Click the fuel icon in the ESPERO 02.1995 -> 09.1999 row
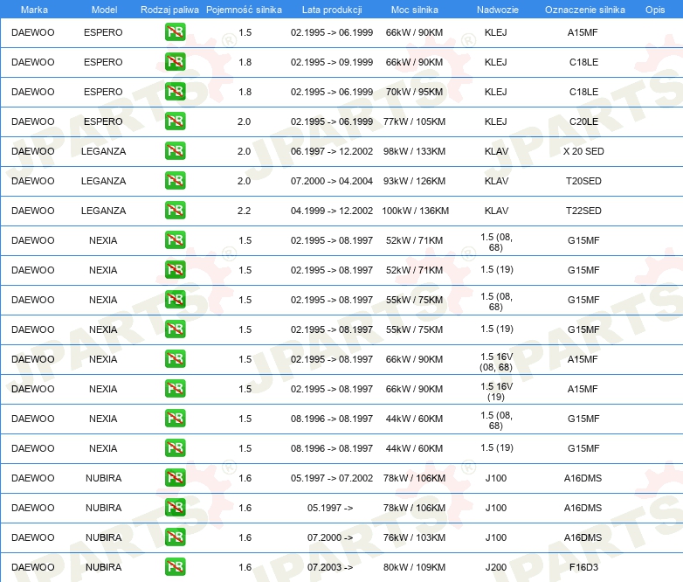This screenshot has height=582, width=683. (175, 62)
